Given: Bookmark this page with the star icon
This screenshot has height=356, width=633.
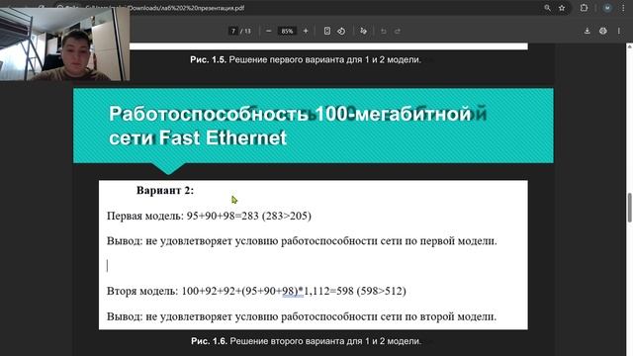Looking at the screenshot, I should 562,8.
